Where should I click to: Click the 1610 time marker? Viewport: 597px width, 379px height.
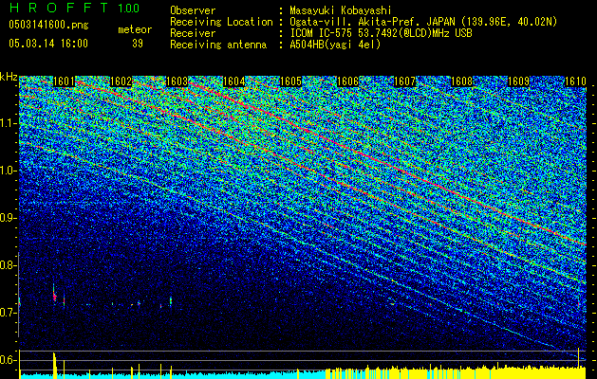point(575,81)
